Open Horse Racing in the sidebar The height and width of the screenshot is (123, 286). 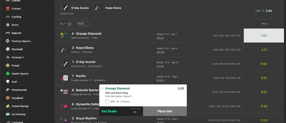[x=20, y=106]
